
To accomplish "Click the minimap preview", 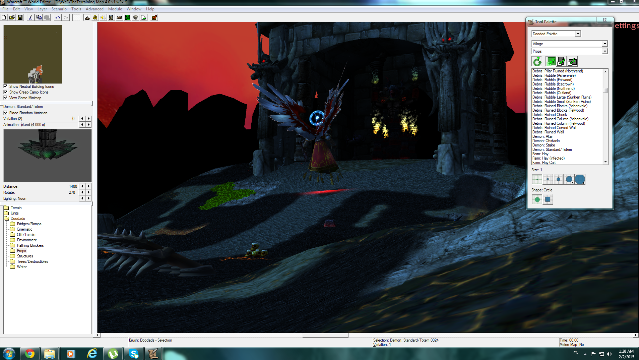I will coord(33,54).
